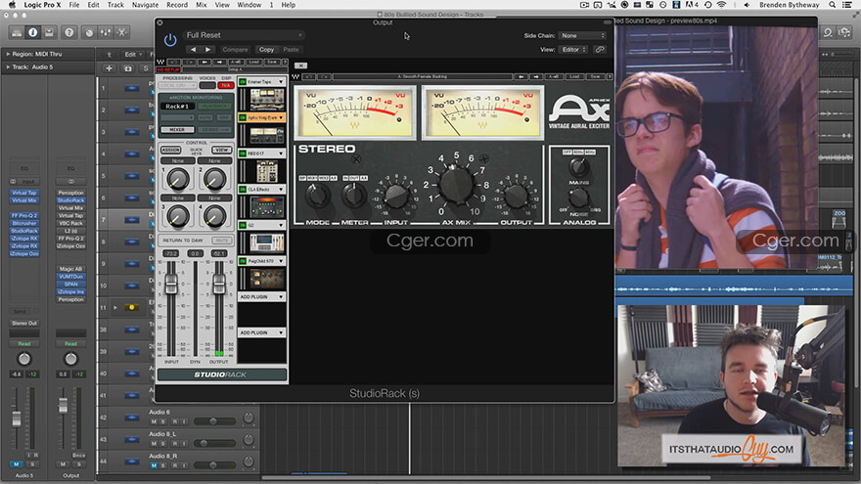The width and height of the screenshot is (861, 484).
Task: Open the Record menu
Action: 177,5
